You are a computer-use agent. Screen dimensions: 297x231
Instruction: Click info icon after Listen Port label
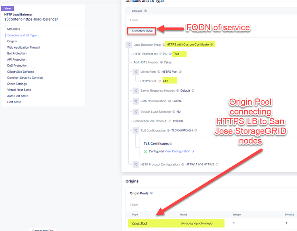(159, 72)
